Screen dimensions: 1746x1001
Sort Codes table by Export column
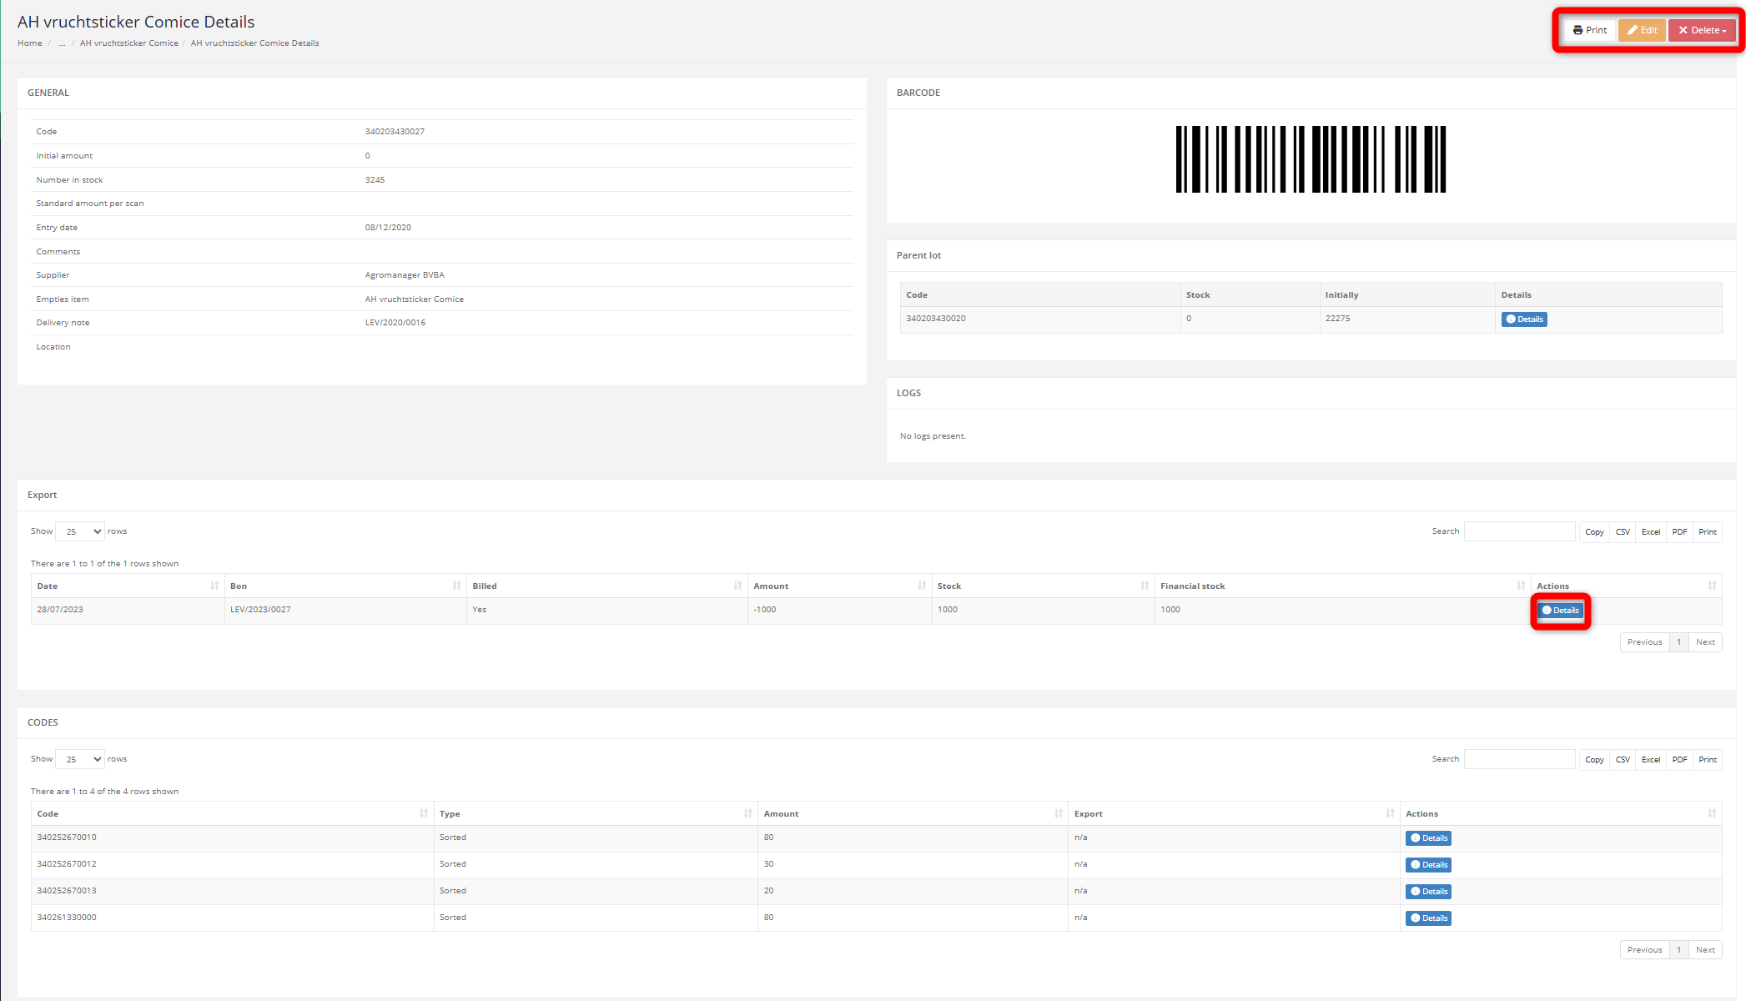[x=1234, y=813]
